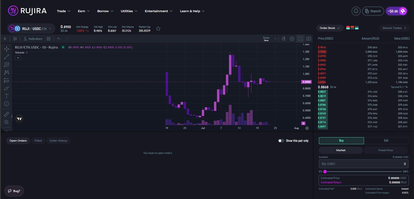
Task: Switch to the Filled tab
Action: pos(38,141)
